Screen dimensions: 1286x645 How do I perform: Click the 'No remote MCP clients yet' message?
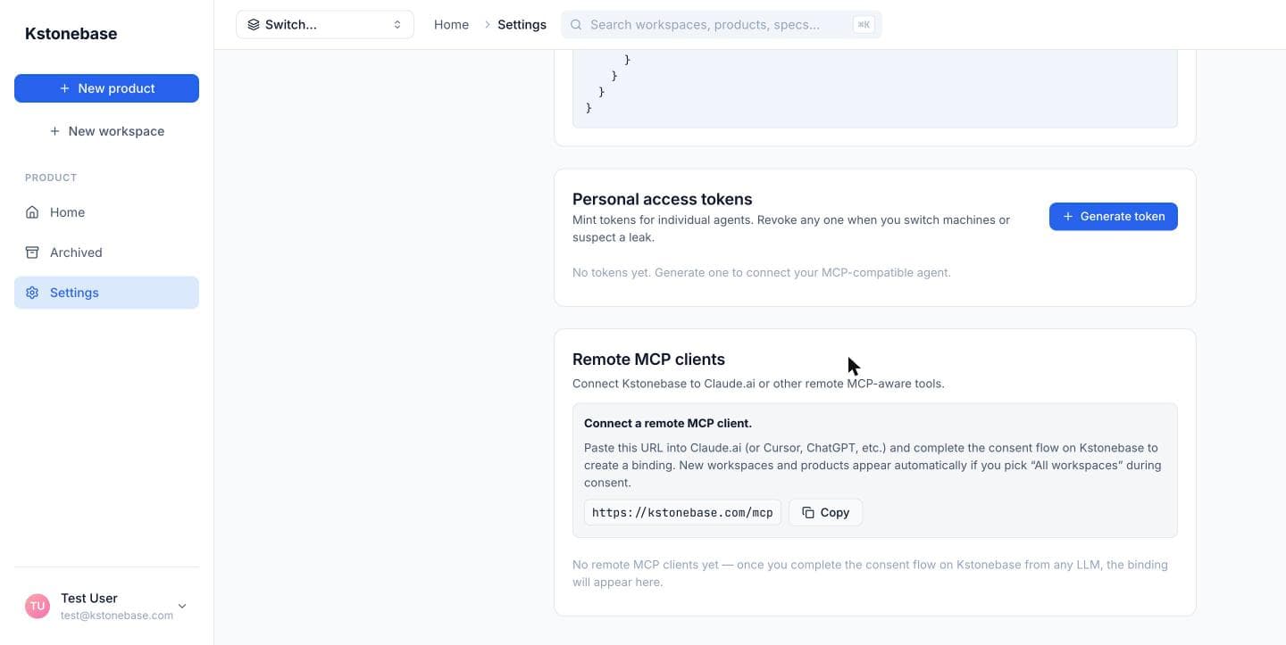click(870, 573)
